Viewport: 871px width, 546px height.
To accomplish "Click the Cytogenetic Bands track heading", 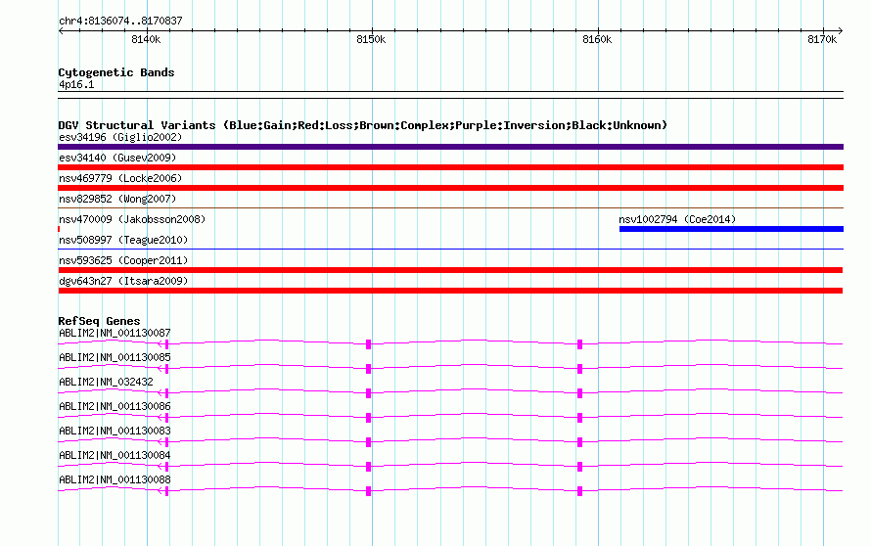I will pos(116,72).
